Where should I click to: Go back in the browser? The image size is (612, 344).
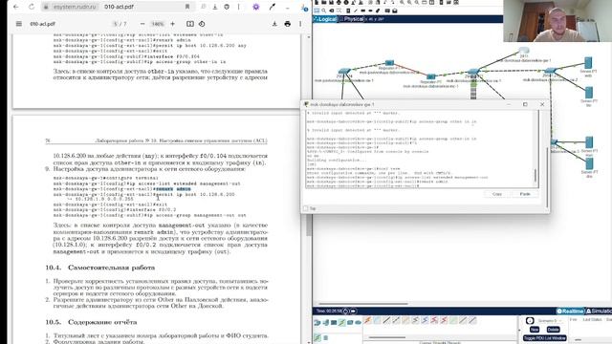[16, 7]
